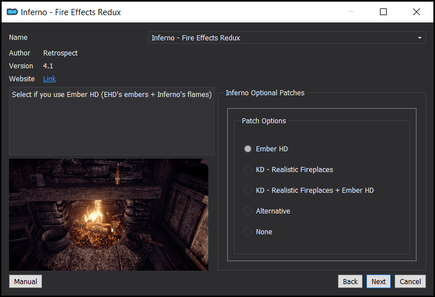
Task: Click the 'Patch Options' group label
Action: (x=264, y=121)
